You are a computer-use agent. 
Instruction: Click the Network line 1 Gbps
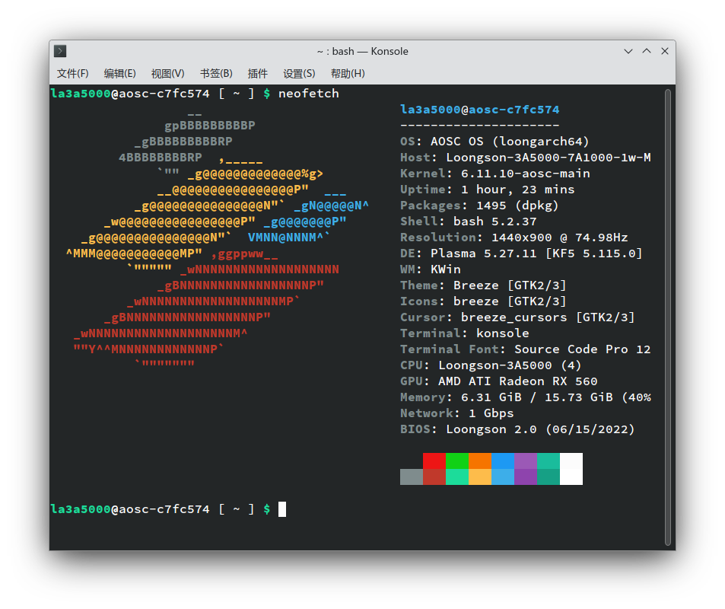pos(456,413)
